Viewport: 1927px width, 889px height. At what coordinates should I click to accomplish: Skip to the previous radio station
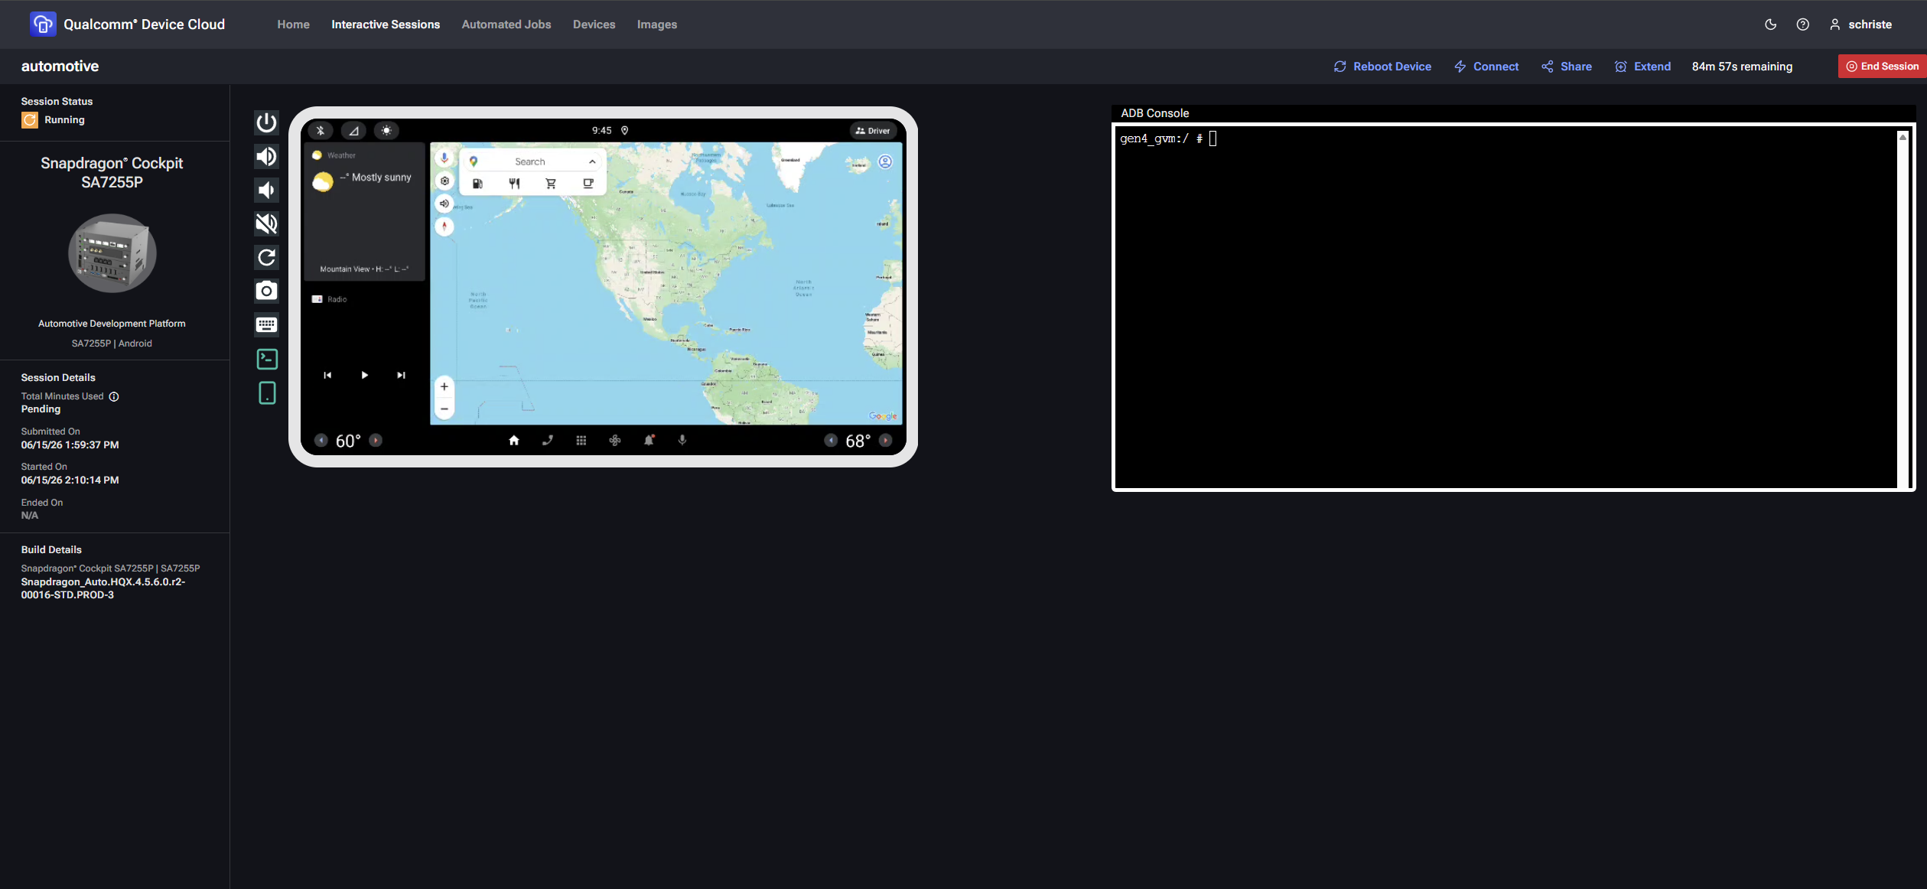point(327,375)
